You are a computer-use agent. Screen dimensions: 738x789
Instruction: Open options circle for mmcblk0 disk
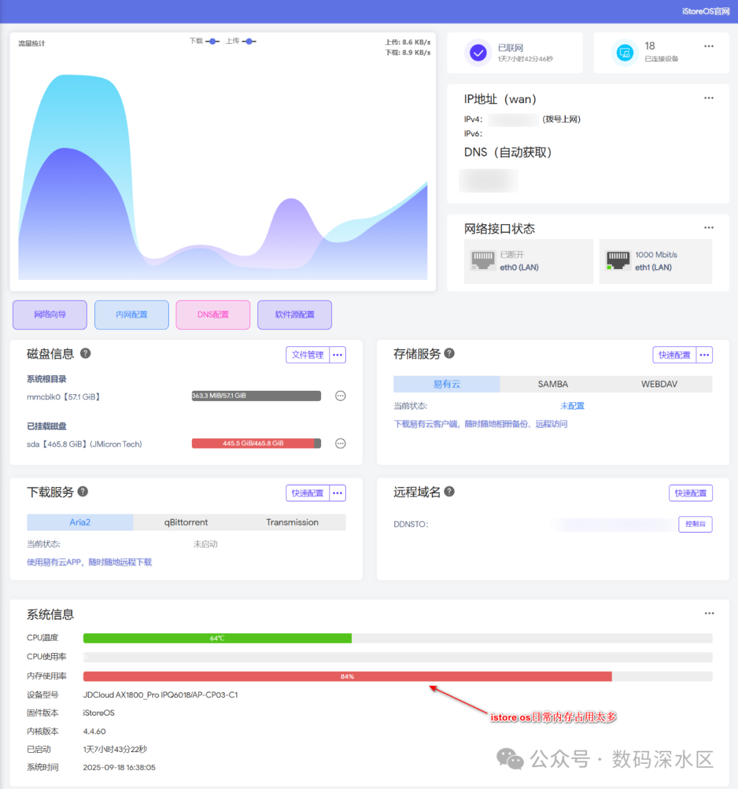(x=340, y=396)
